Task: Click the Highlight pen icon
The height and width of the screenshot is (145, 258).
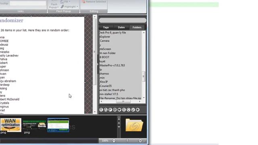Action: click(x=62, y=6)
